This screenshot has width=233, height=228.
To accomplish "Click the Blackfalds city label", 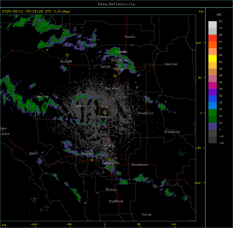I will (119, 60).
